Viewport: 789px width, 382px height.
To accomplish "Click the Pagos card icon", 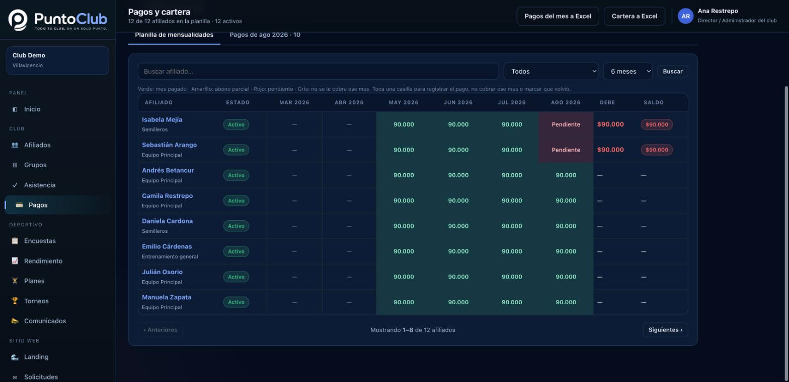I will tap(19, 205).
